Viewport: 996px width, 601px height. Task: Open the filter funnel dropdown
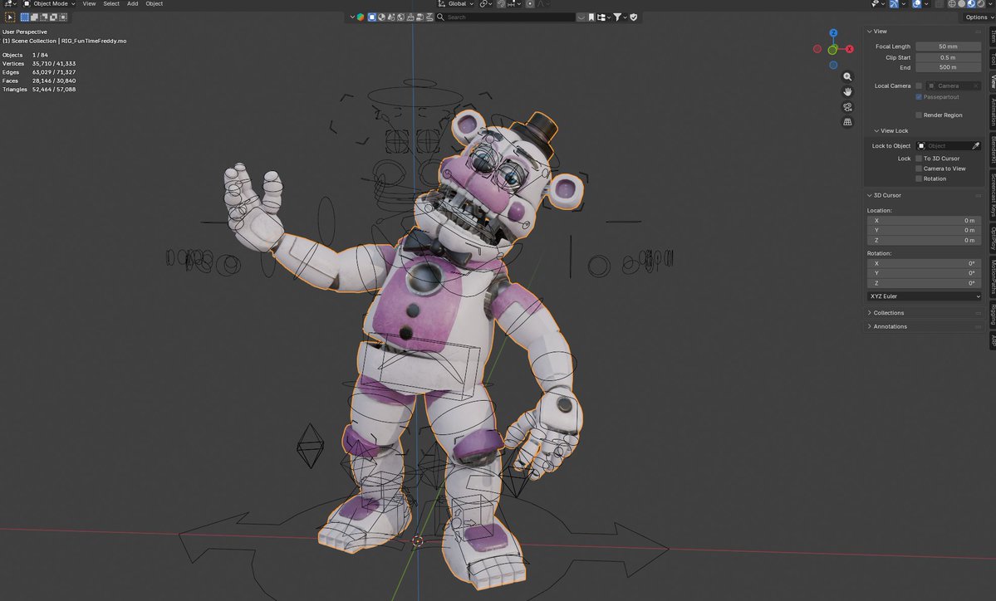click(x=620, y=17)
